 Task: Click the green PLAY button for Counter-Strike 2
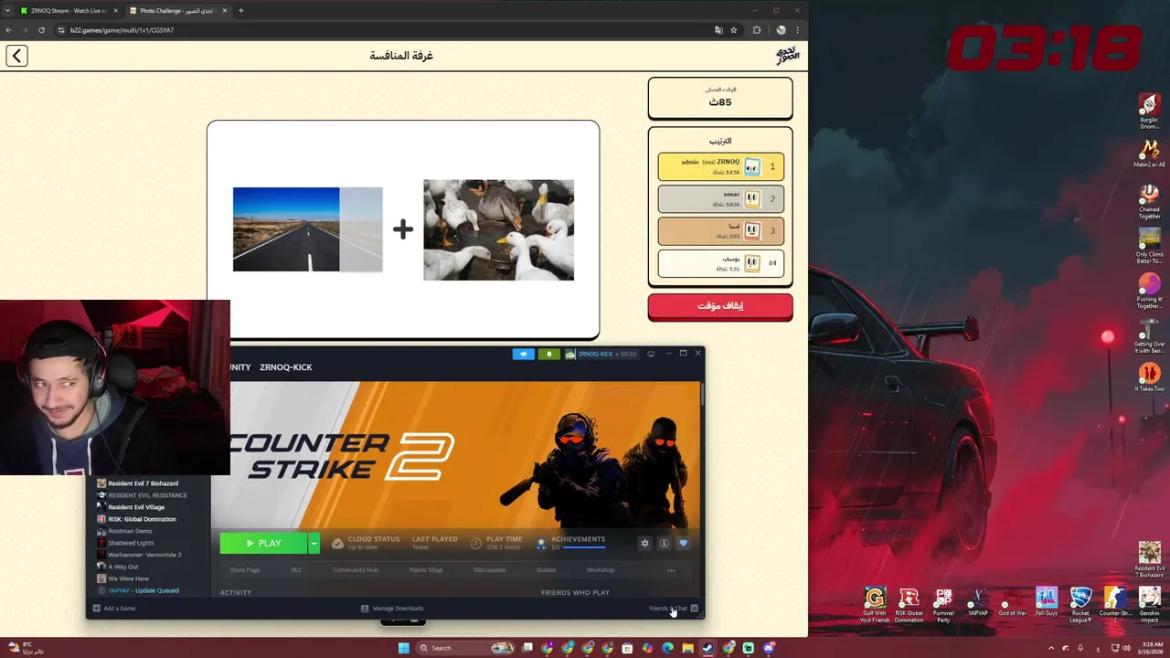pos(263,543)
